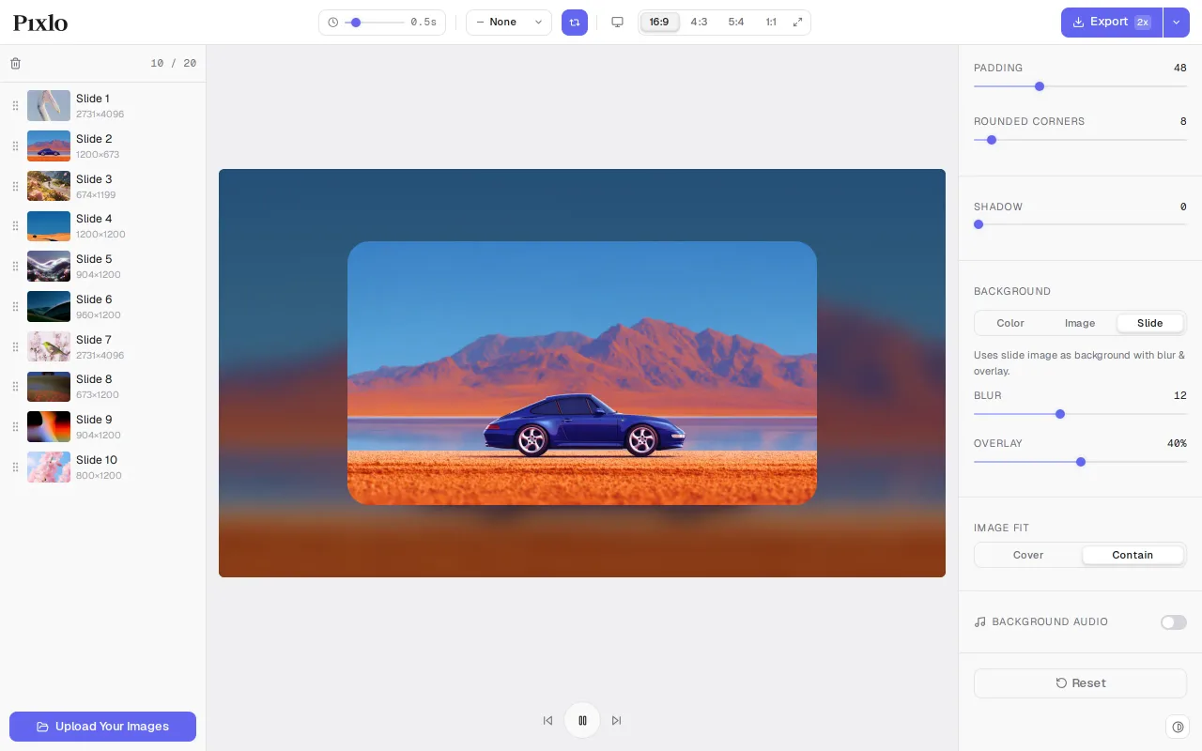The image size is (1202, 751).
Task: Enable the Background Audio switch
Action: click(1174, 622)
